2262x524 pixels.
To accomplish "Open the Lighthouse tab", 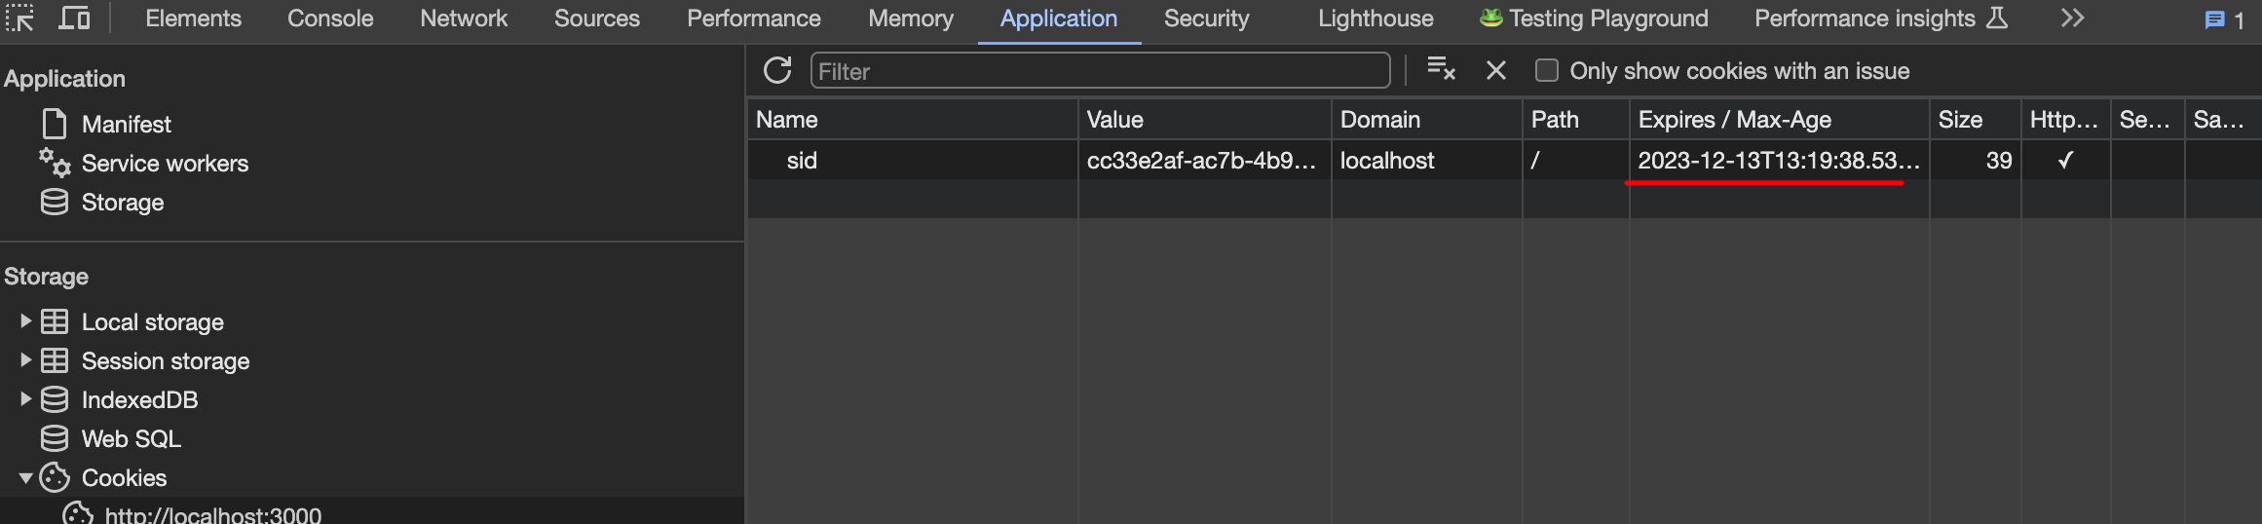I will [1376, 19].
